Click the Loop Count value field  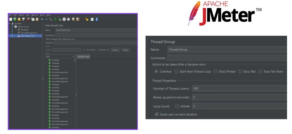pyautogui.click(x=240, y=106)
